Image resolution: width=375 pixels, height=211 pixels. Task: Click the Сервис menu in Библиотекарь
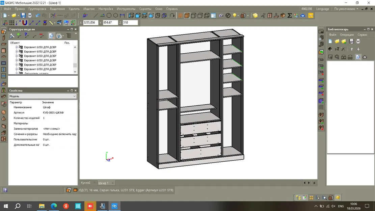(x=362, y=34)
